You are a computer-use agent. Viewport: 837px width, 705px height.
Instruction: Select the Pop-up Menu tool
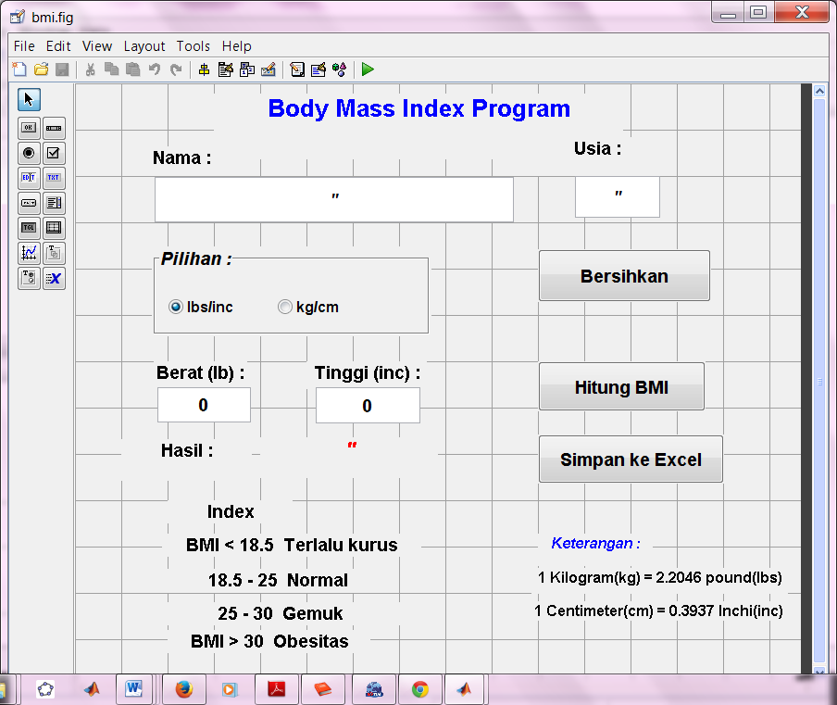click(x=28, y=203)
